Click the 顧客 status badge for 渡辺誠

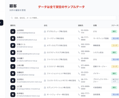click(x=114, y=52)
